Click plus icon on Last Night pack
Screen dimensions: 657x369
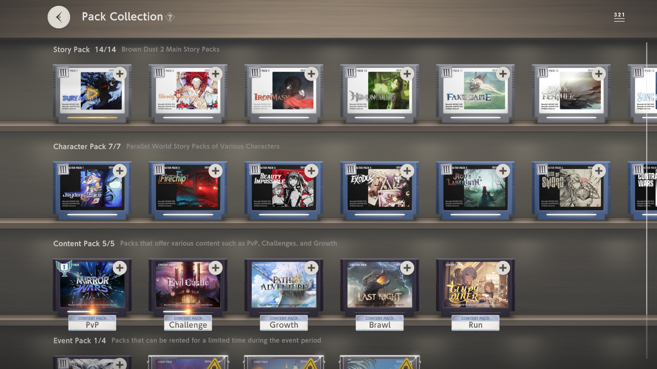click(407, 268)
